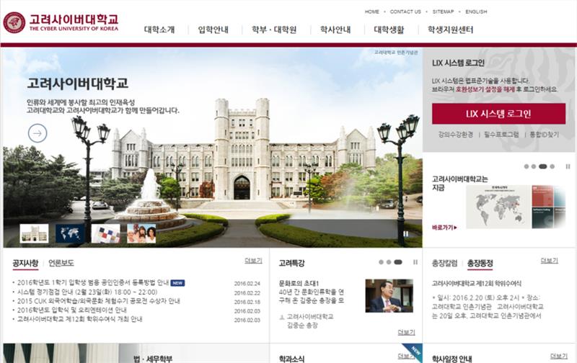Open article 고려사이버대학교 제12회 학위수여식
Viewport: 577px width, 363px height.
477,283
